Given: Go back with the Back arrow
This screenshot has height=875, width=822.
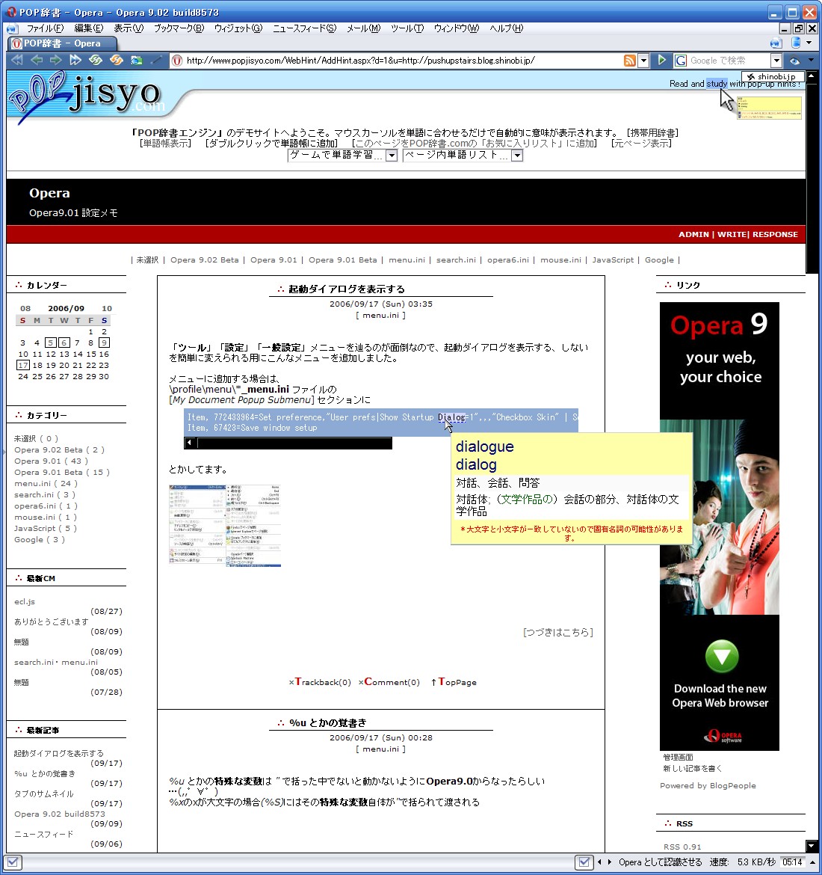Looking at the screenshot, I should tap(37, 60).
